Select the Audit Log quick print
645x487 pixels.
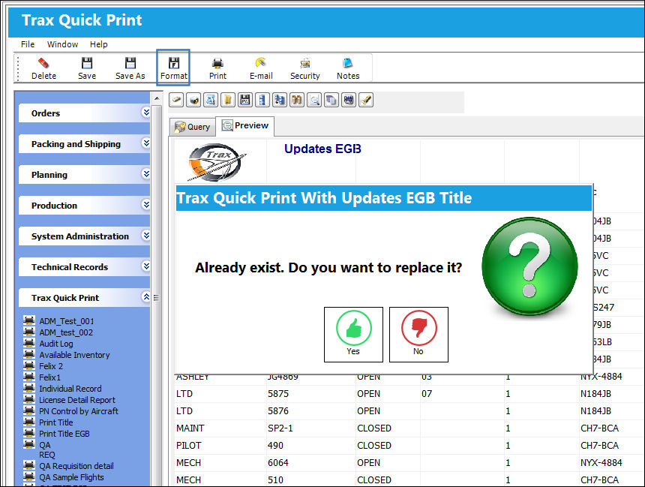[56, 344]
